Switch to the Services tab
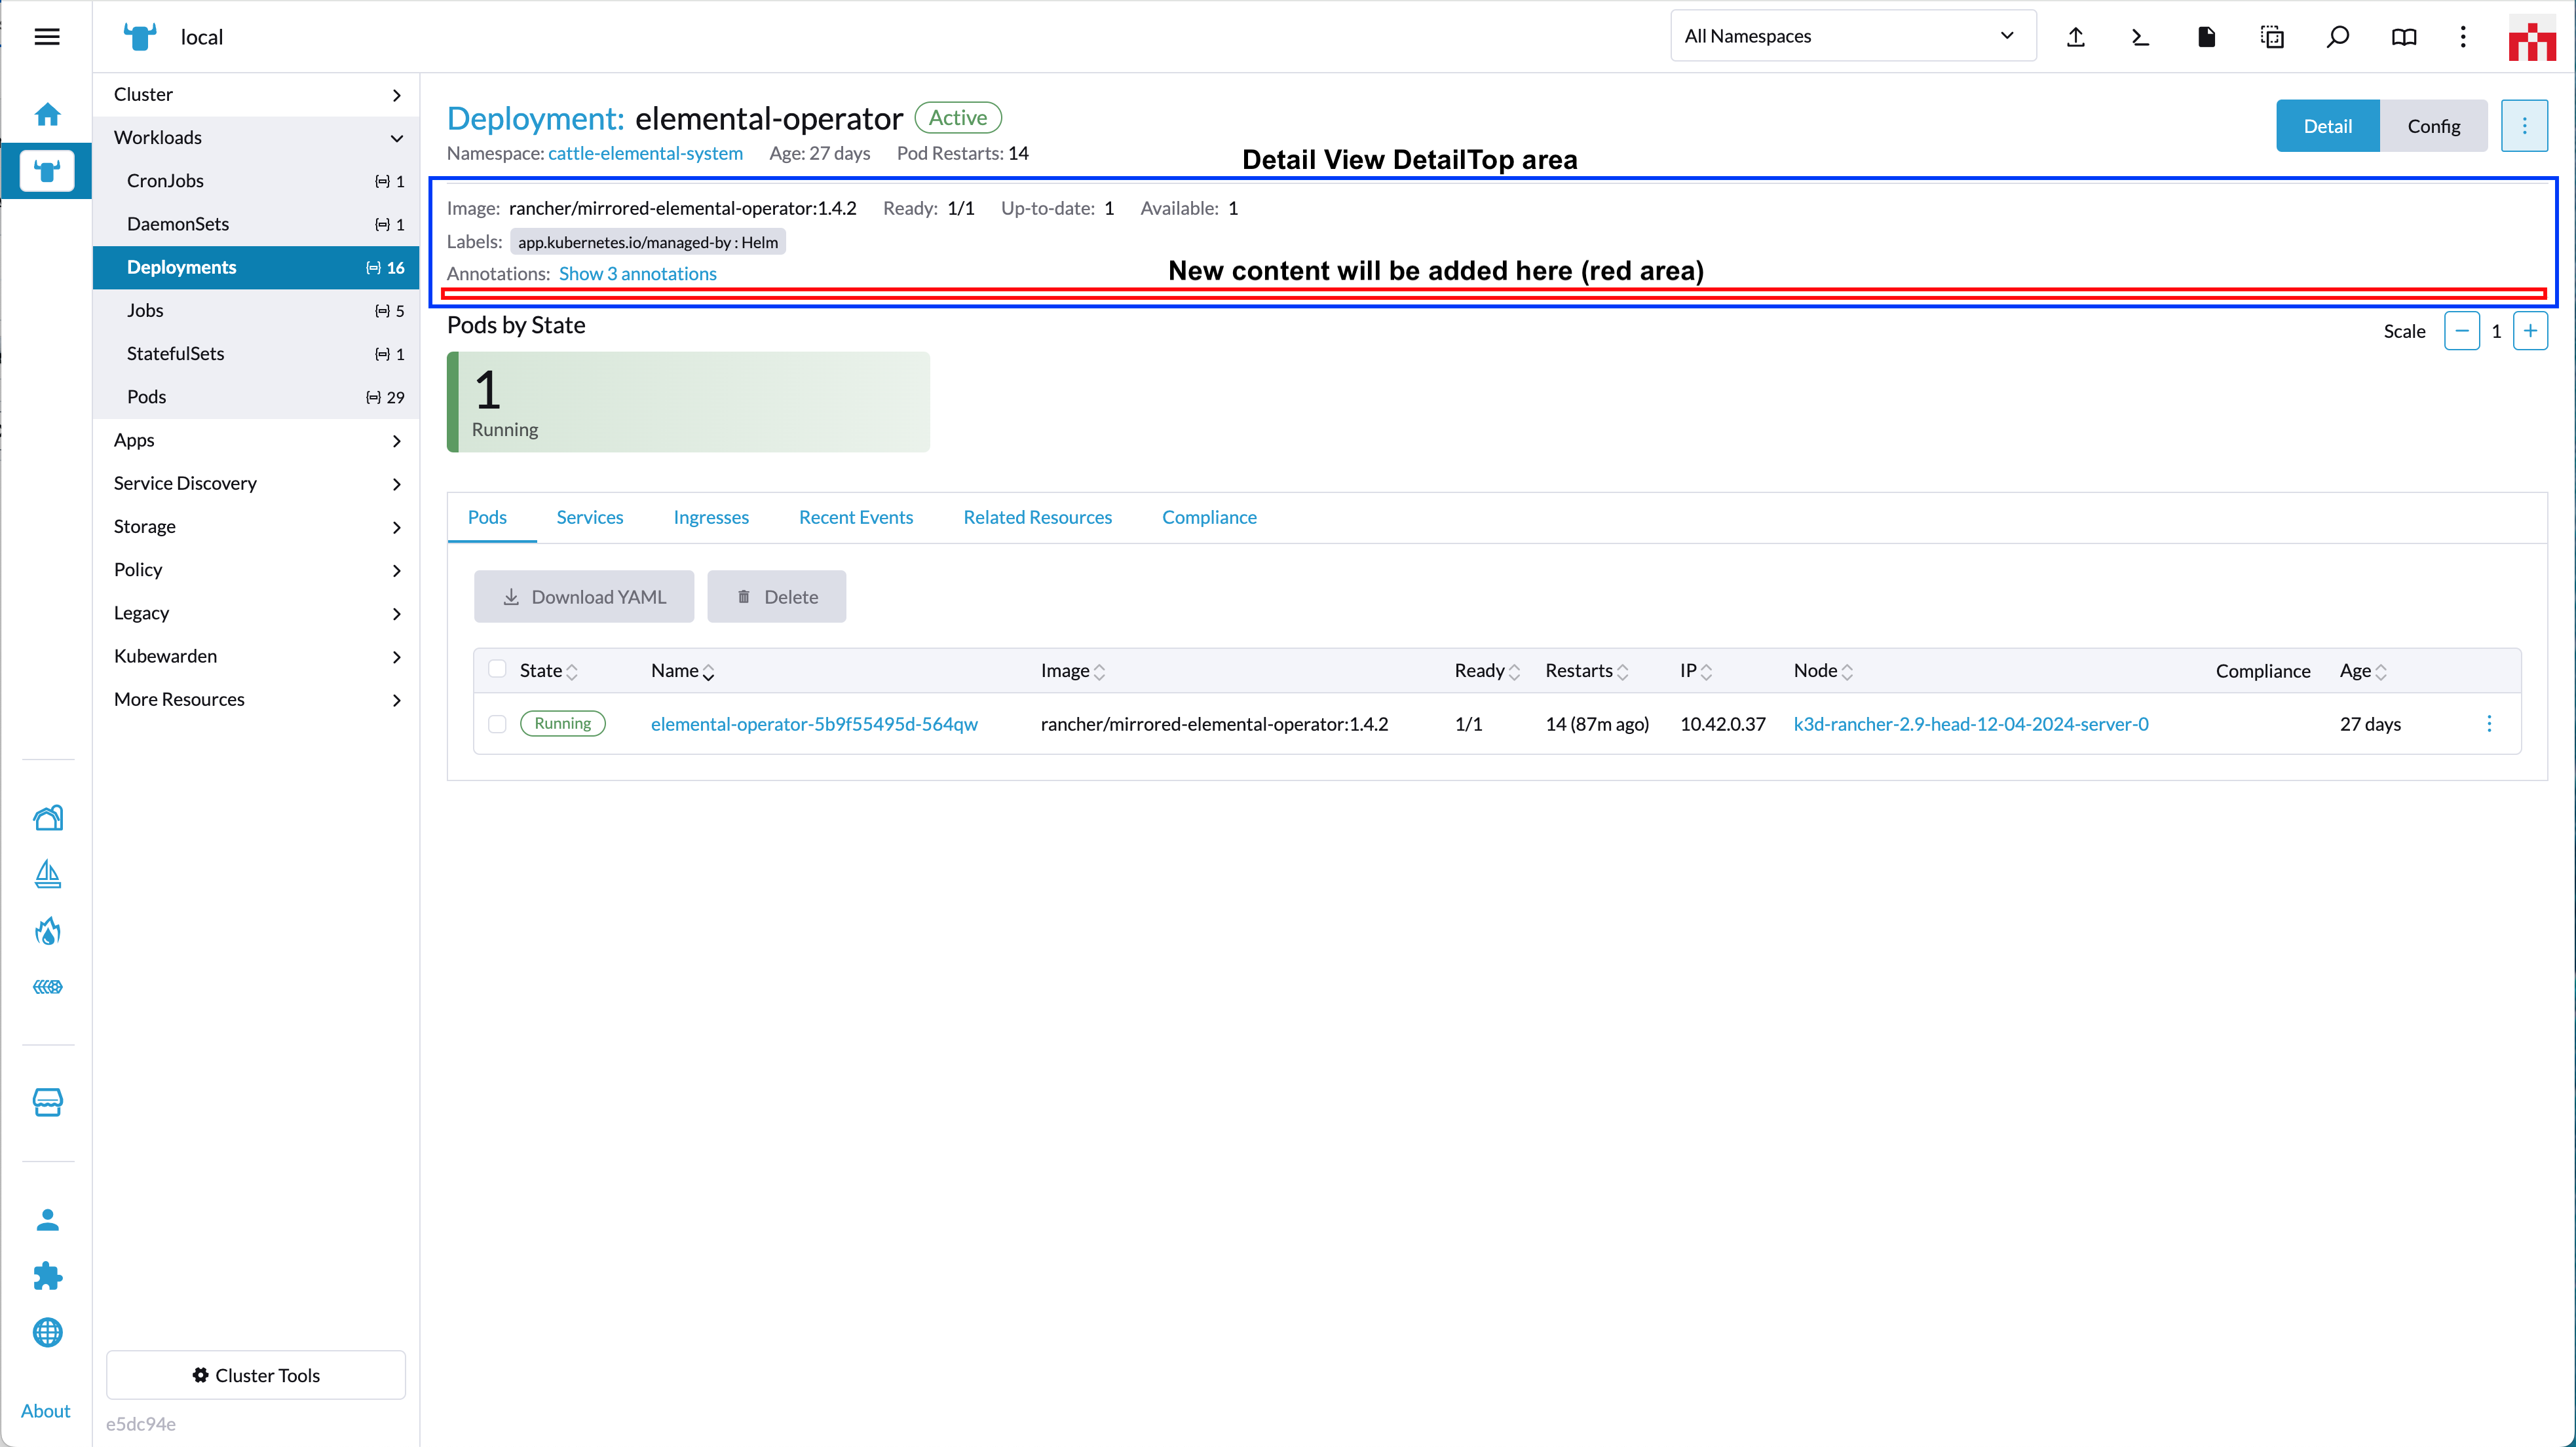This screenshot has width=2576, height=1447. [x=590, y=518]
